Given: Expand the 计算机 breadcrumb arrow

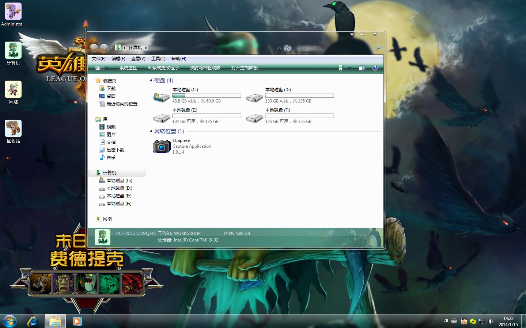Looking at the screenshot, I should 146,48.
